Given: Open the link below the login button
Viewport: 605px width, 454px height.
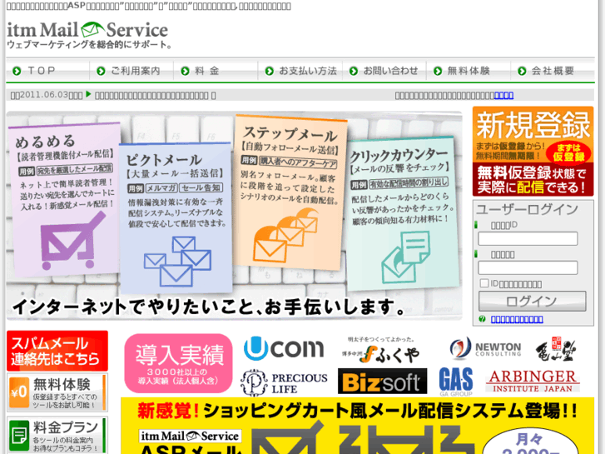Looking at the screenshot, I should tap(517, 319).
